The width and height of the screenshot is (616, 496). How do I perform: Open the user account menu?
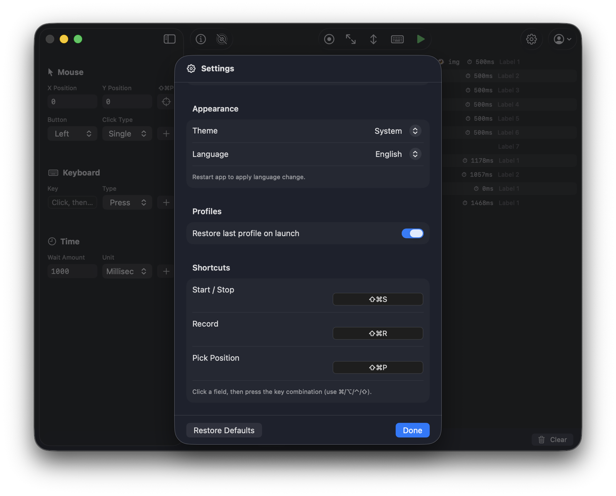[562, 39]
